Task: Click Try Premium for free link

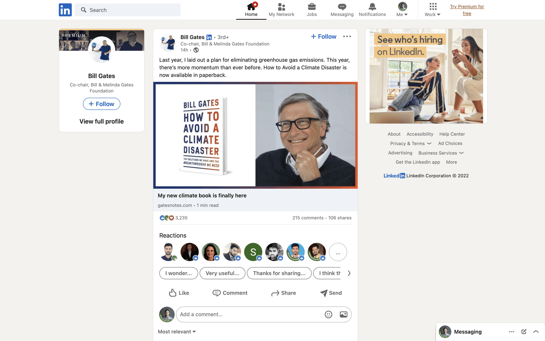Action: click(467, 10)
